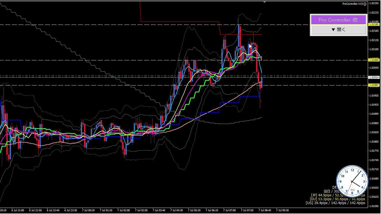
Task: Click the 7 Jul 09:30 time label
Action: tap(282, 210)
